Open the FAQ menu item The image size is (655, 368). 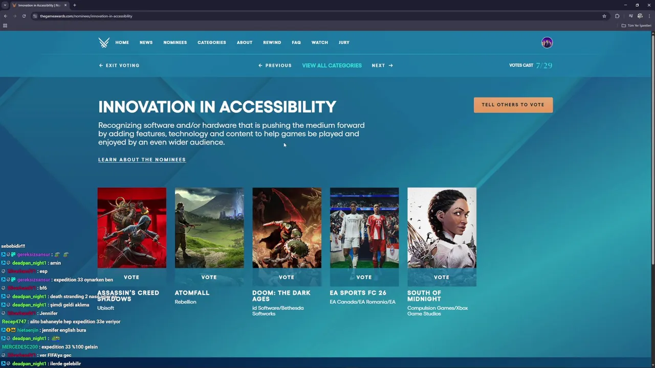pos(296,42)
